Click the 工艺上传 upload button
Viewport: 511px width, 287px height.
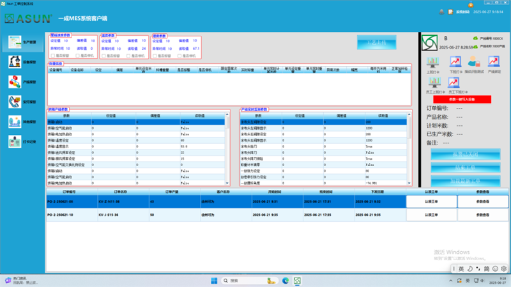(376, 42)
